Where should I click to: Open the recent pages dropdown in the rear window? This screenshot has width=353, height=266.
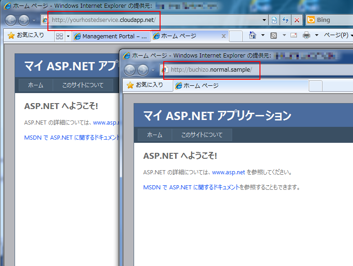[34, 20]
